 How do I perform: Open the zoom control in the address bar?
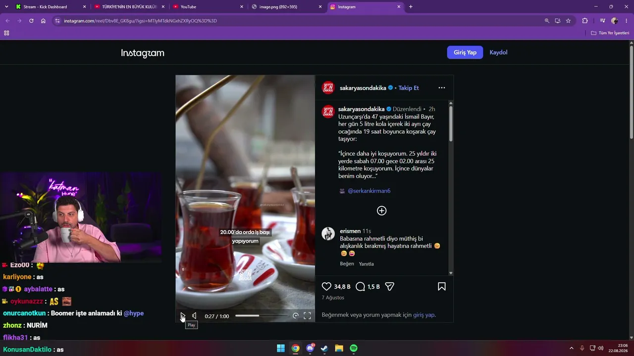pyautogui.click(x=547, y=21)
